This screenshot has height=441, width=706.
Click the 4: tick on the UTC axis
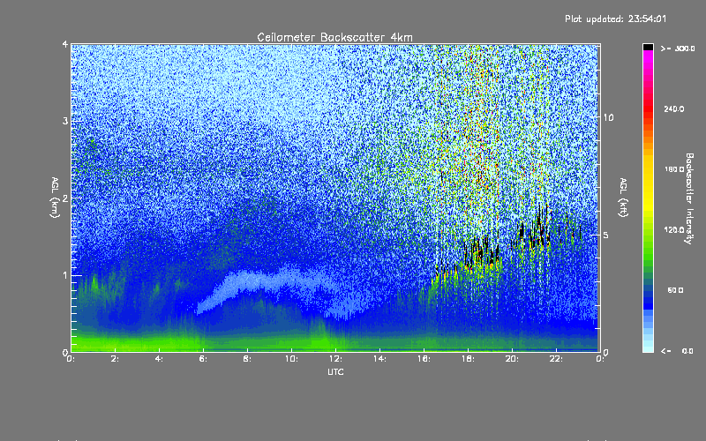[160, 359]
